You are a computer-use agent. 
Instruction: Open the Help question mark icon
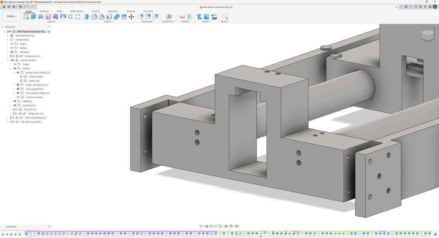[x=430, y=7]
